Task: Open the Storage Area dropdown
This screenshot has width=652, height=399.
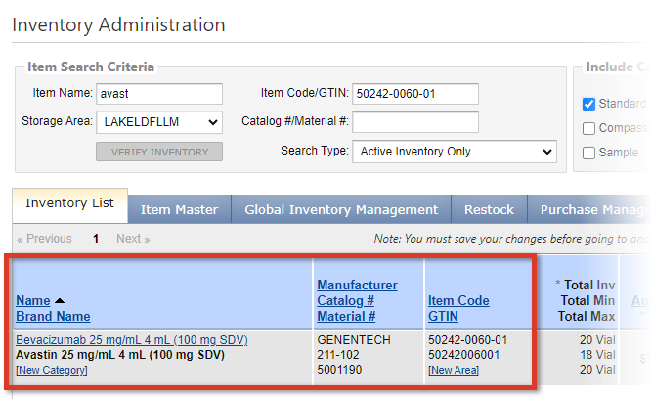Action: pos(159,122)
